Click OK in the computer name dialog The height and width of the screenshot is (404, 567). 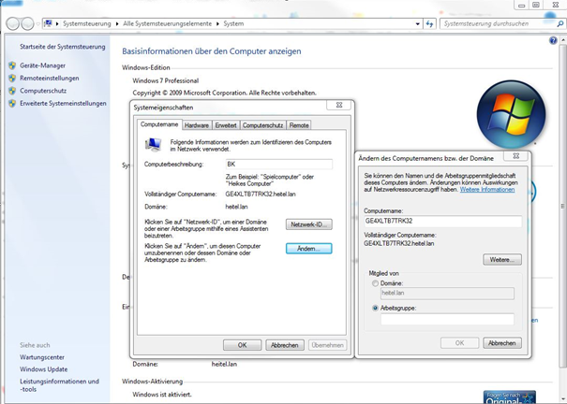(x=459, y=343)
